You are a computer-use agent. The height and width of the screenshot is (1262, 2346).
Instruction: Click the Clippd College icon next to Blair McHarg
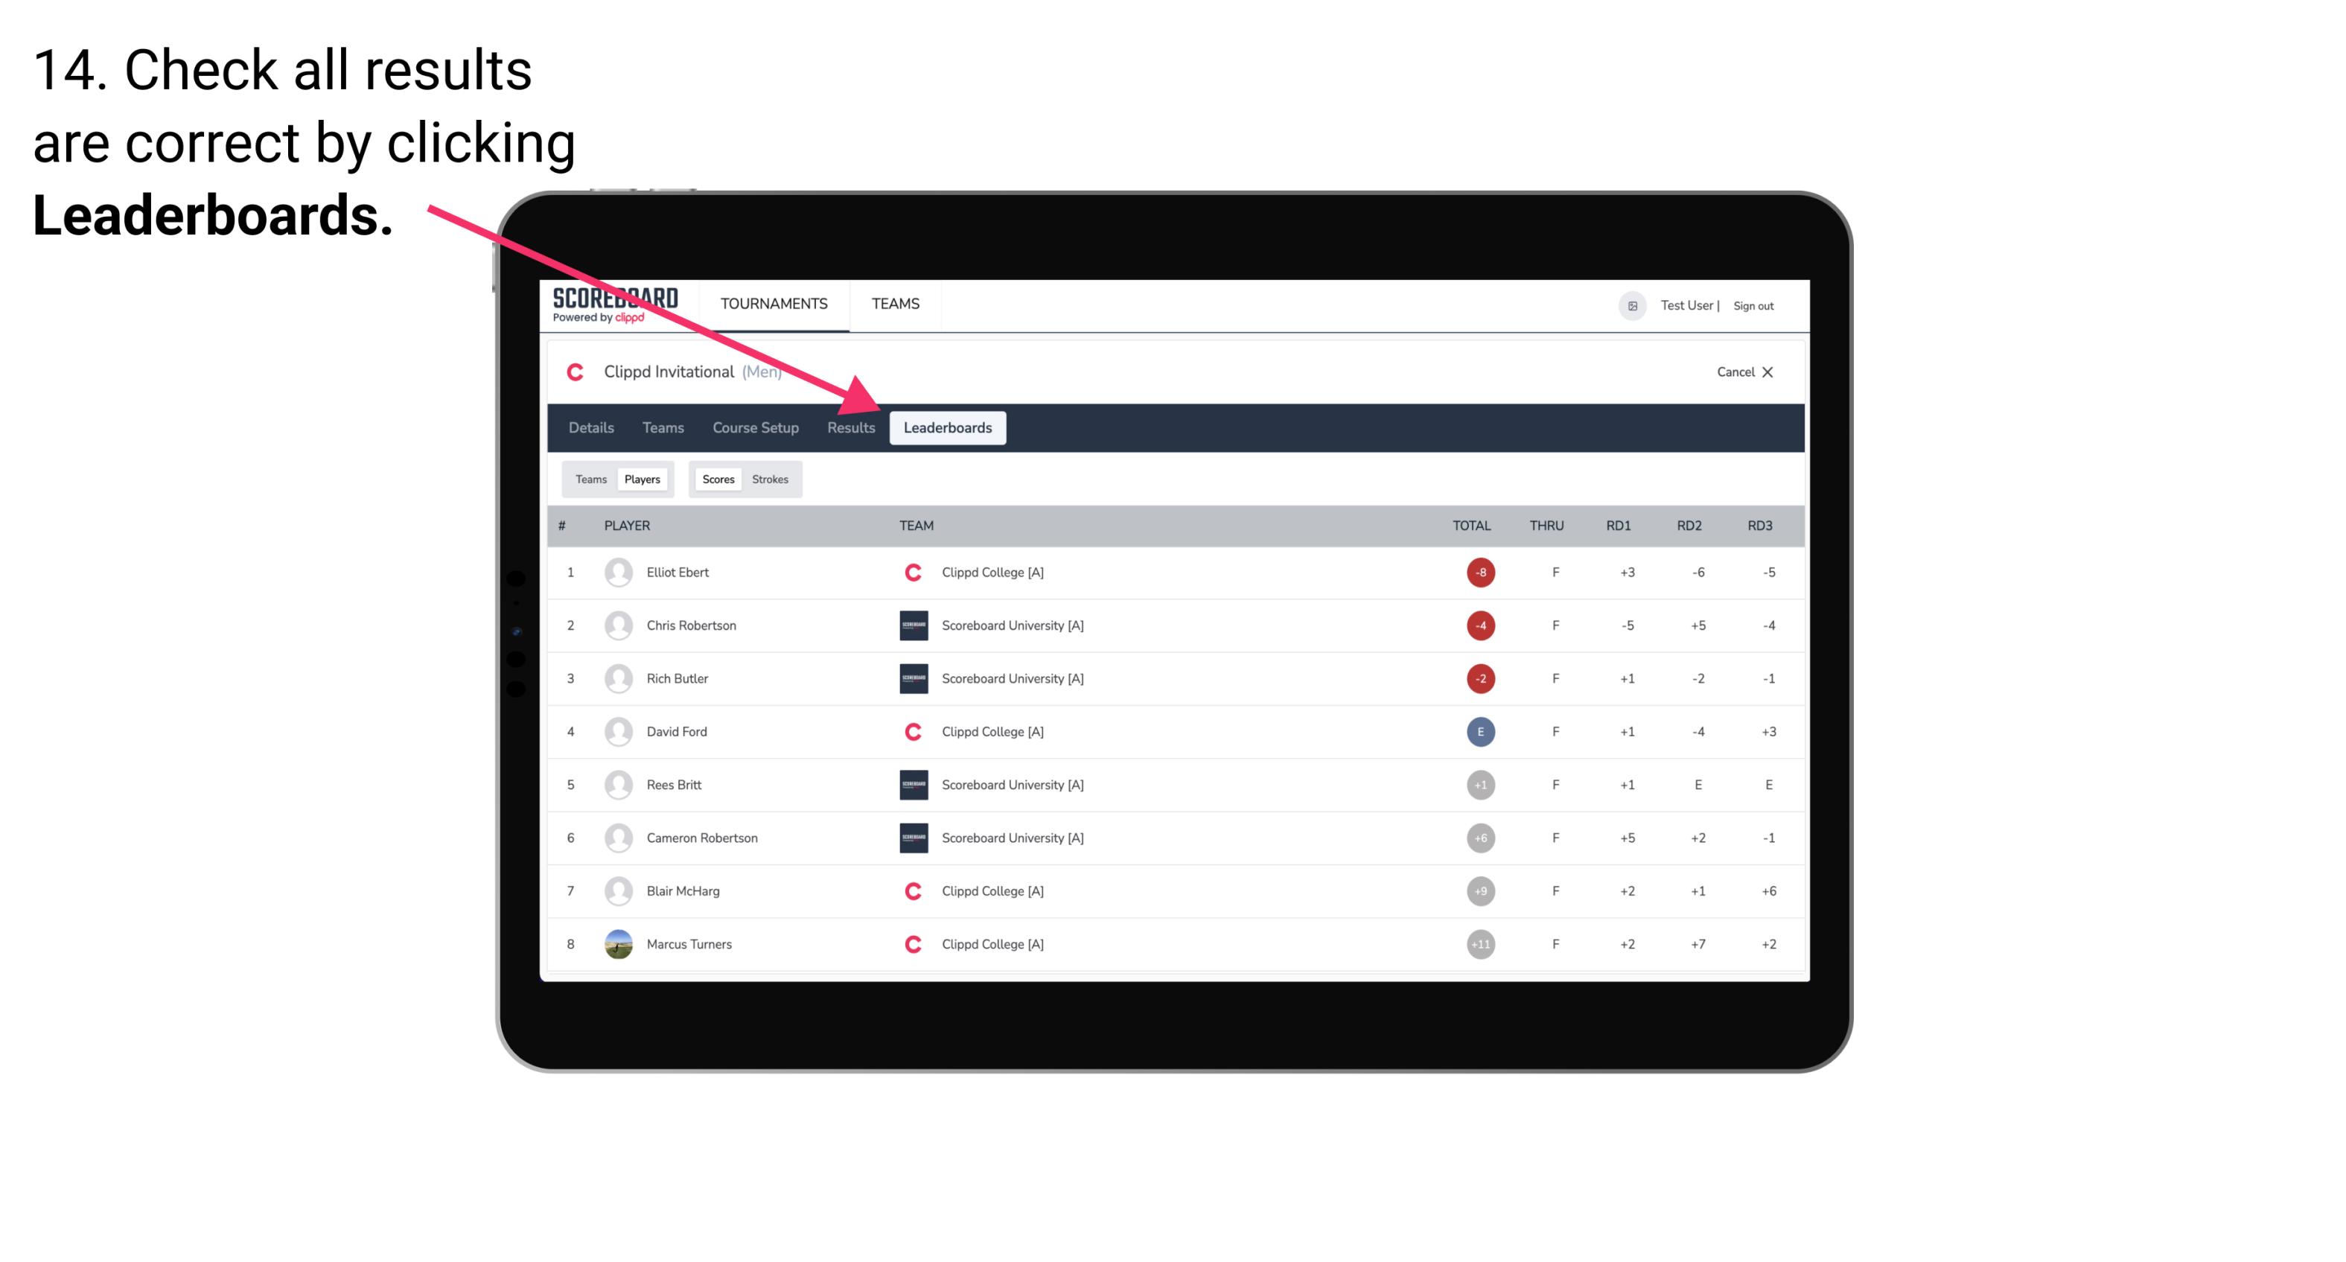click(912, 890)
